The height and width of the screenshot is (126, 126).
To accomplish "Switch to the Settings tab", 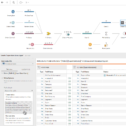I will click(9, 69).
